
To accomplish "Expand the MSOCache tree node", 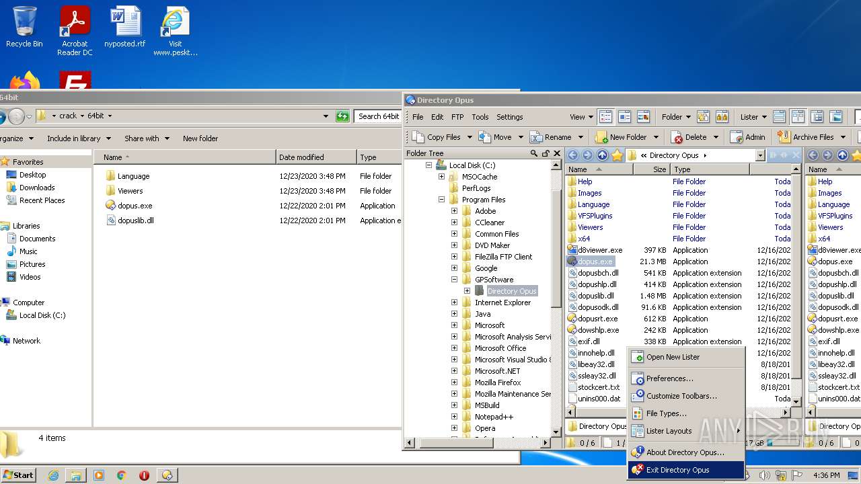I will (x=441, y=177).
